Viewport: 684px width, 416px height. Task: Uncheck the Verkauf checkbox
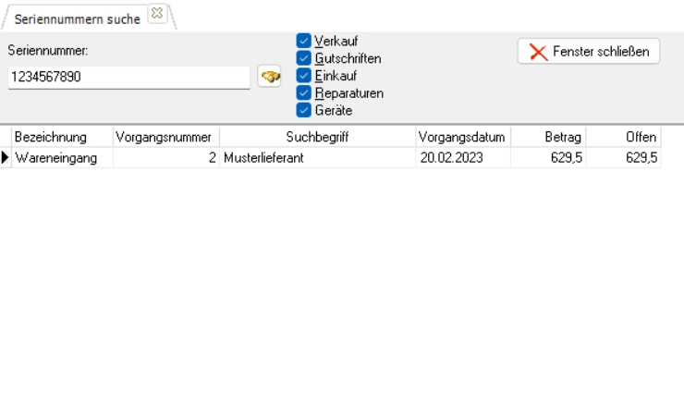[x=303, y=41]
